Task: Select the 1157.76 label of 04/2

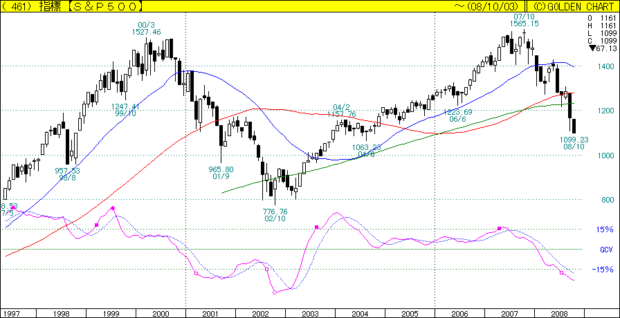Action: [343, 114]
